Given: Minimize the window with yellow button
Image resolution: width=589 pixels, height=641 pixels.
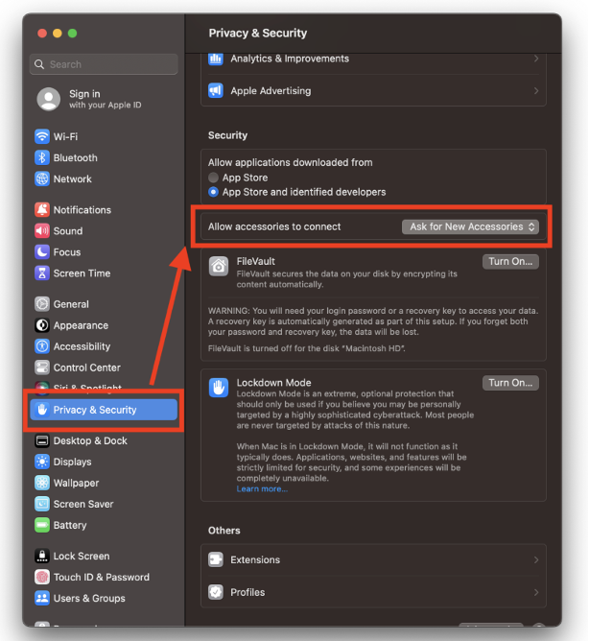Looking at the screenshot, I should (58, 34).
